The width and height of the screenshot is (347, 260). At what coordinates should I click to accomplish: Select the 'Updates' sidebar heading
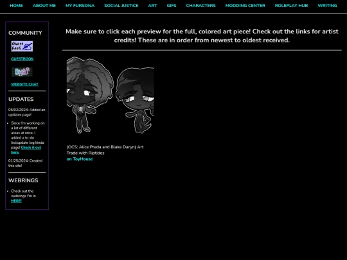(21, 99)
